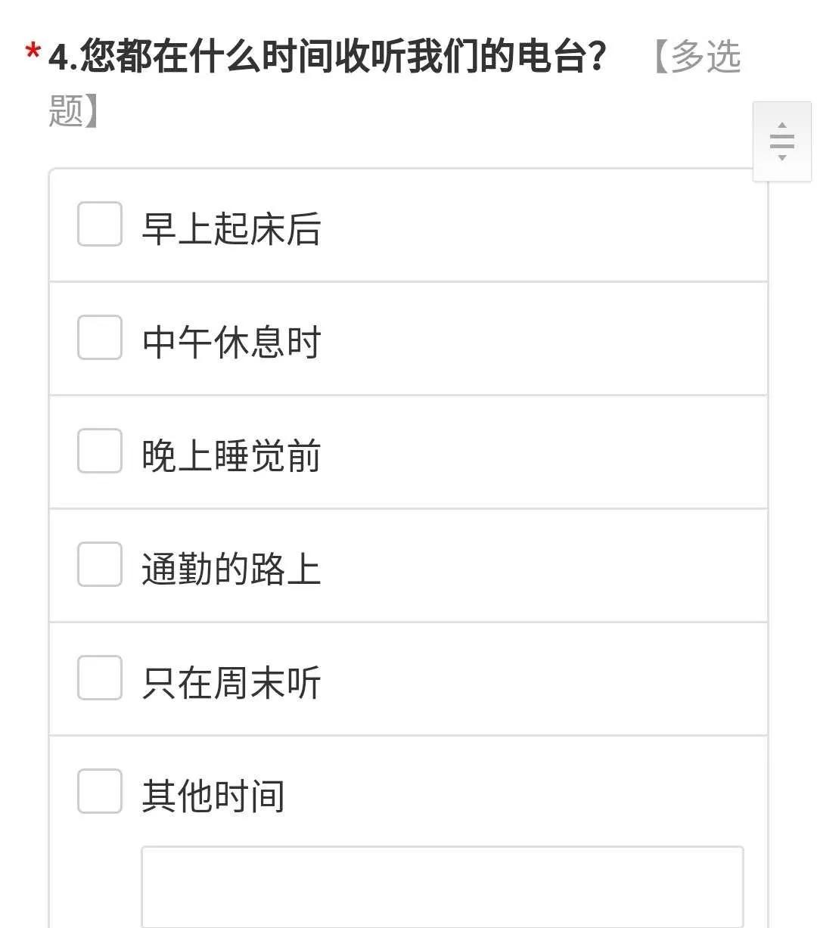Click the question 4 title text

click(x=328, y=56)
